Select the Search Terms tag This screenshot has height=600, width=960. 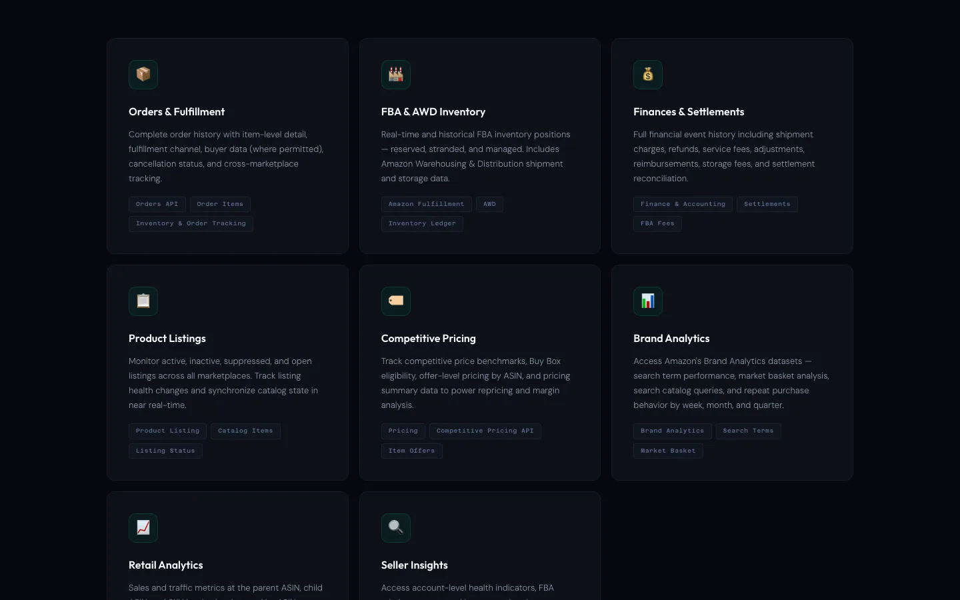pyautogui.click(x=748, y=431)
